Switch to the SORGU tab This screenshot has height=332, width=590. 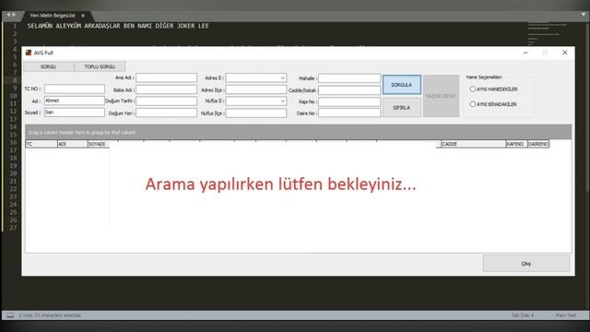pyautogui.click(x=49, y=66)
